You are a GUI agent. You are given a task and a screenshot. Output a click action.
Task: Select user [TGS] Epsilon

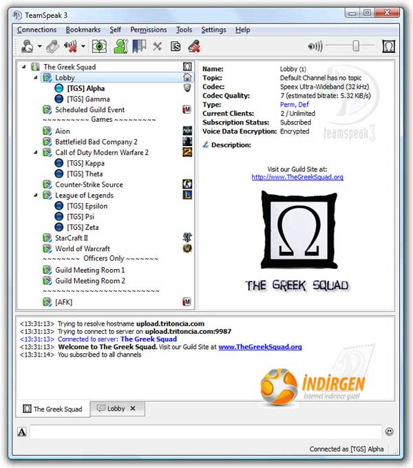pyautogui.click(x=87, y=206)
